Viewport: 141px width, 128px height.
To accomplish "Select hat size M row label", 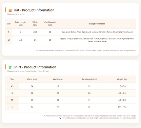I will (8, 40).
